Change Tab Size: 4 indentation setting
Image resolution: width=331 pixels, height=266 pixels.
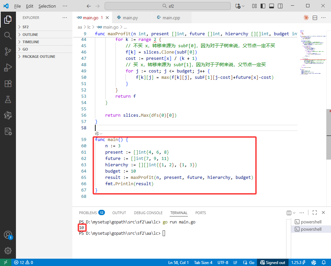click(x=203, y=262)
